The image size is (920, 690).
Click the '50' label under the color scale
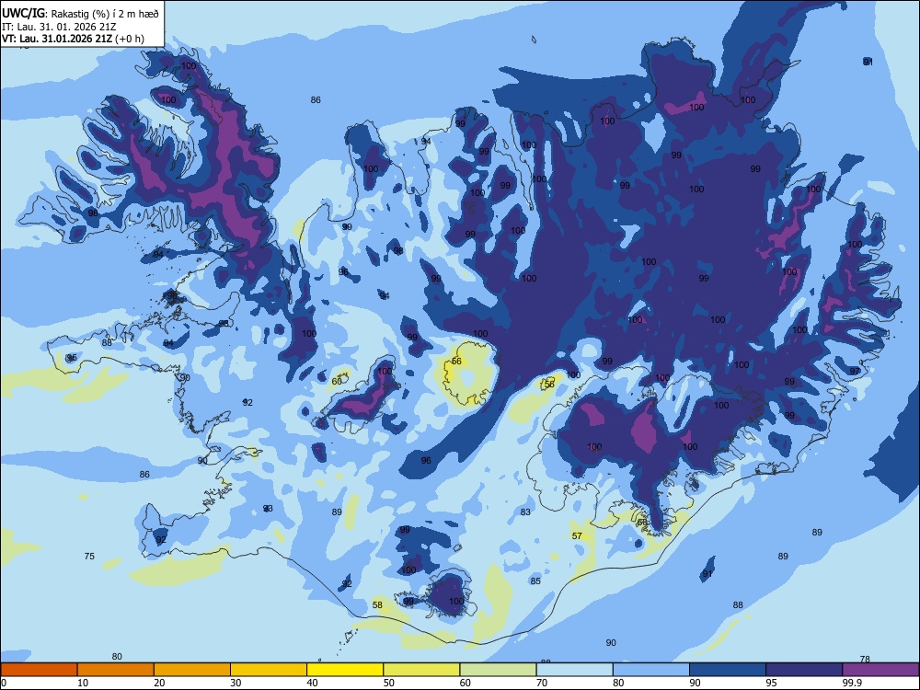pyautogui.click(x=388, y=683)
